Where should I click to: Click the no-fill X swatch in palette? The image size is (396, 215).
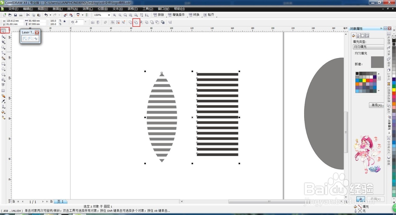[394, 37]
